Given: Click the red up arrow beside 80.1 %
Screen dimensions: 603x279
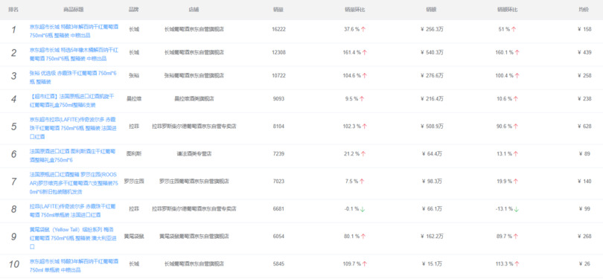Looking at the screenshot, I should pos(363,237).
